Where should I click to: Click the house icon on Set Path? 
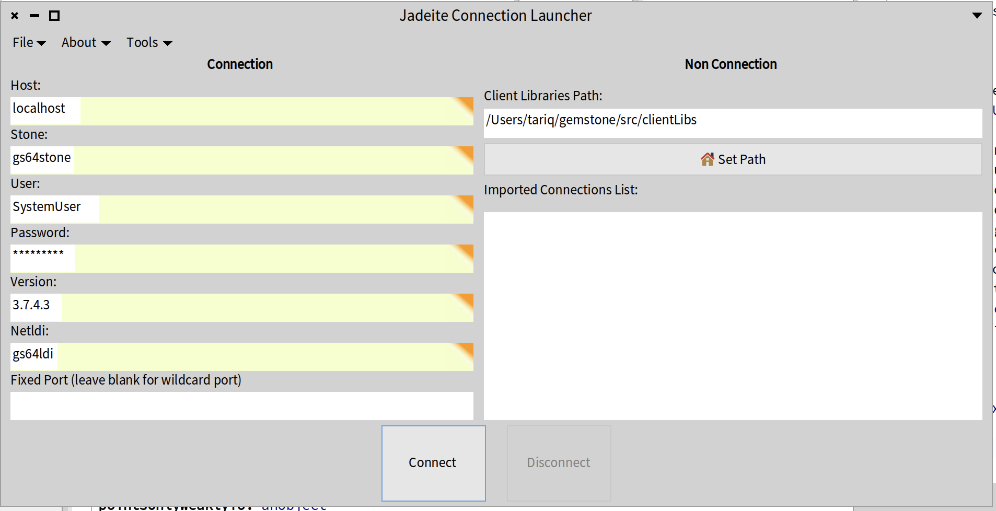coord(707,159)
